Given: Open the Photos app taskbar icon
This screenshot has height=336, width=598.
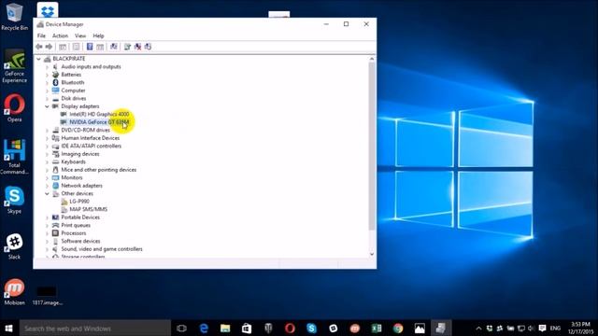Looking at the screenshot, I should 420,328.
